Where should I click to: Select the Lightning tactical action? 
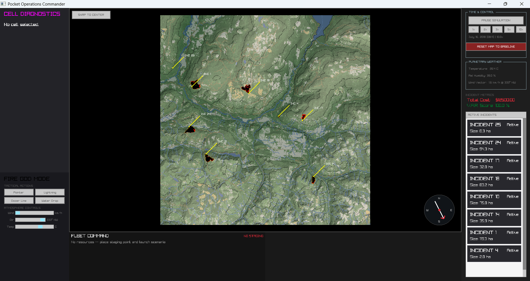50,192
